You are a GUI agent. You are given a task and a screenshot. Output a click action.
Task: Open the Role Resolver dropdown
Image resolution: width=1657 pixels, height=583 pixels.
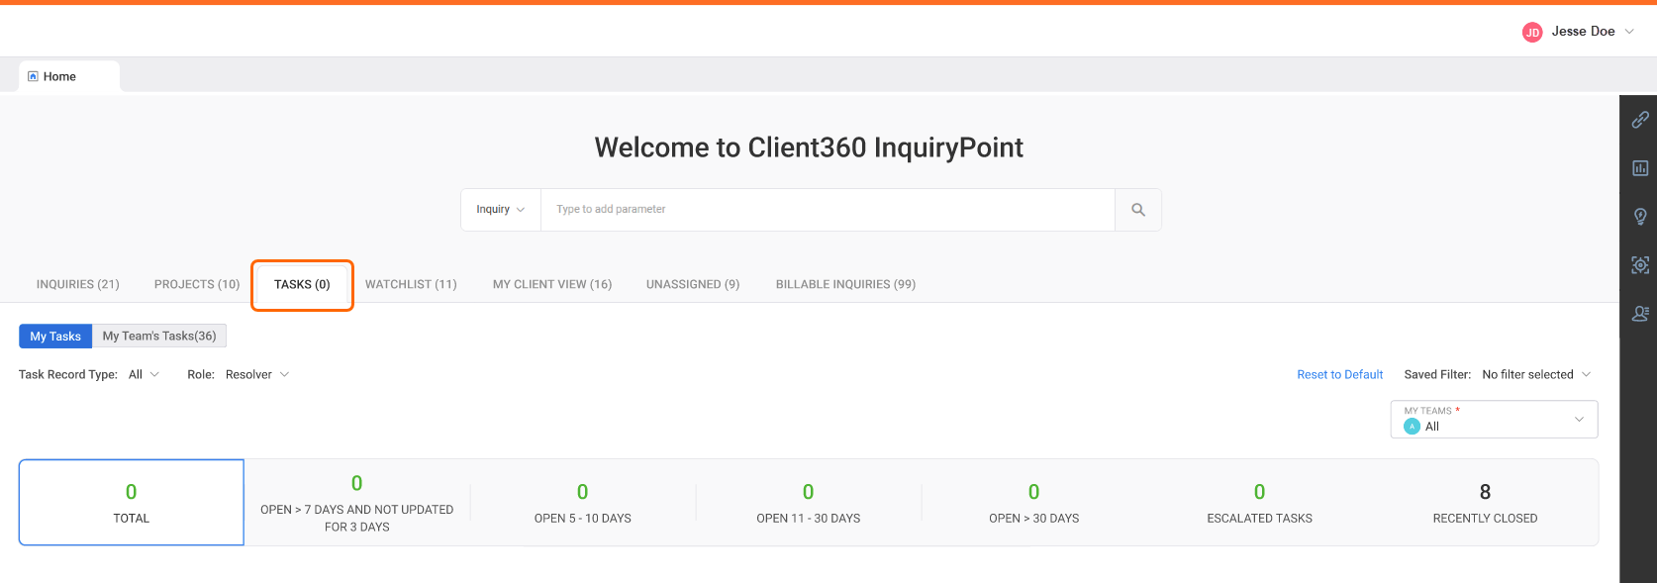pyautogui.click(x=256, y=375)
